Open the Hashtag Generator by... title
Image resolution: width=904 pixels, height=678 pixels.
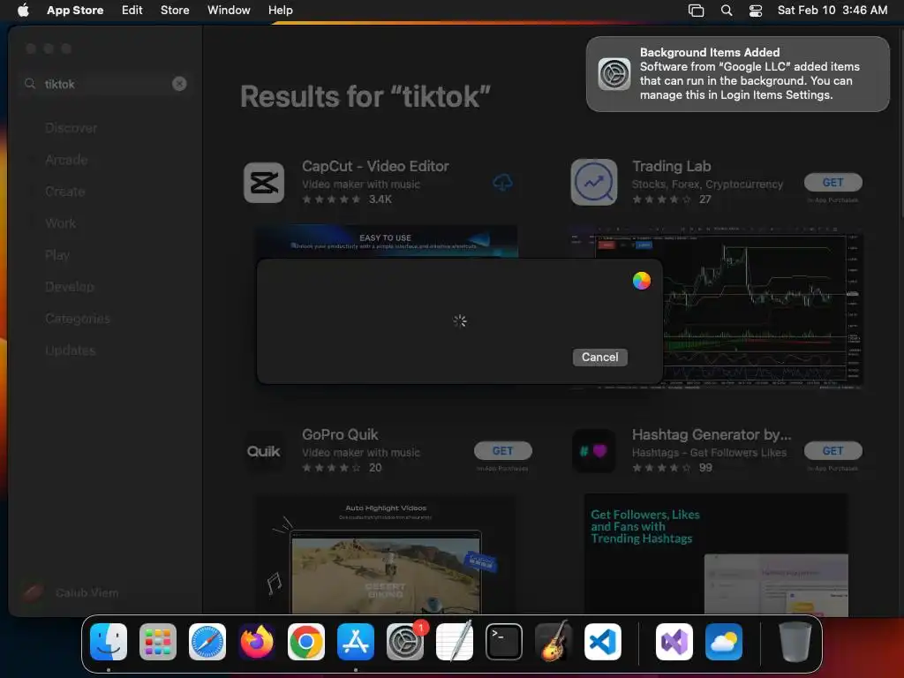(712, 434)
